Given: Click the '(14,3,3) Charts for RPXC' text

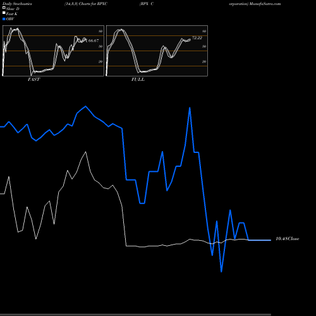Looking at the screenshot, I should (x=86, y=4).
